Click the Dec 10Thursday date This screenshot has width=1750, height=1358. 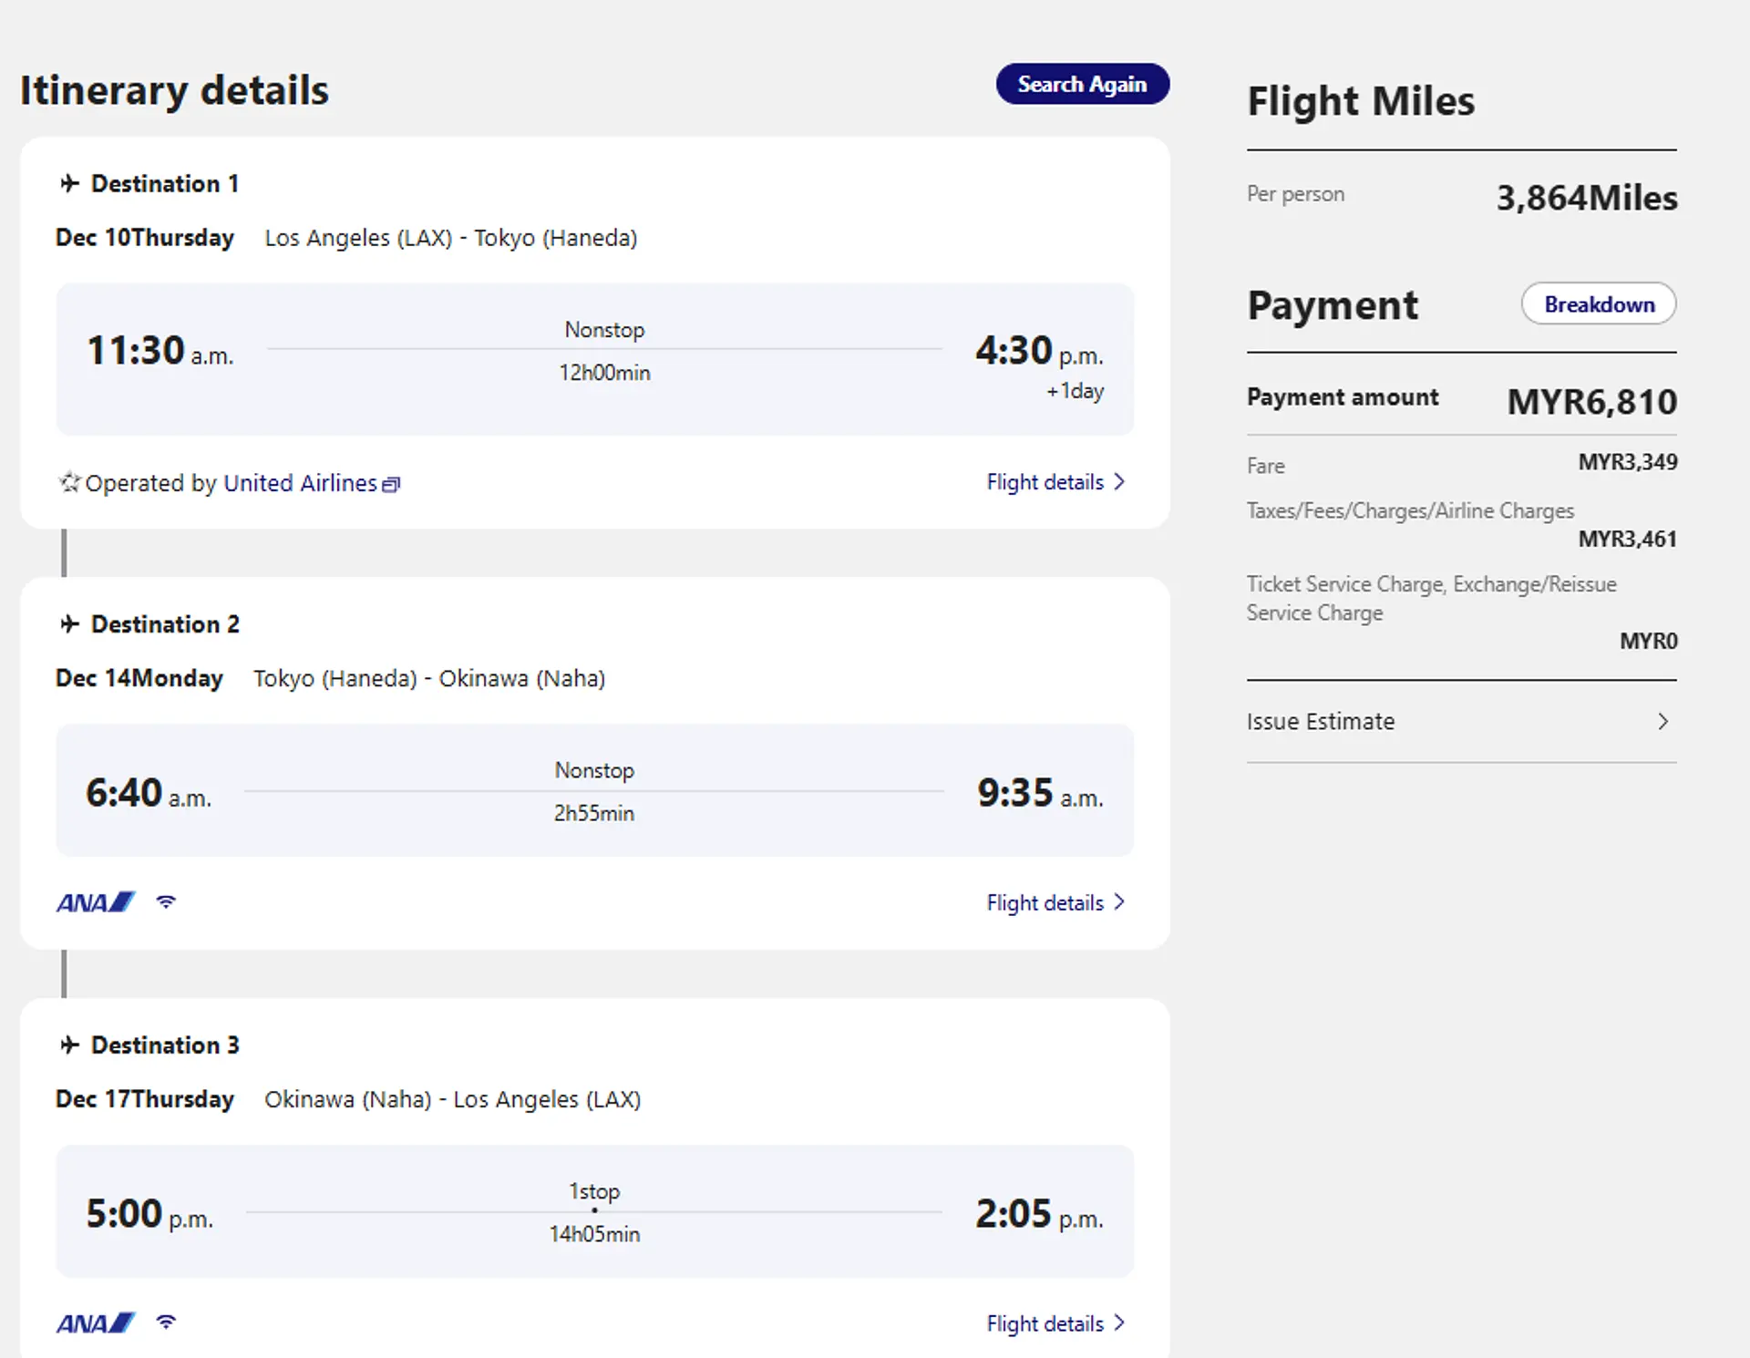(145, 238)
